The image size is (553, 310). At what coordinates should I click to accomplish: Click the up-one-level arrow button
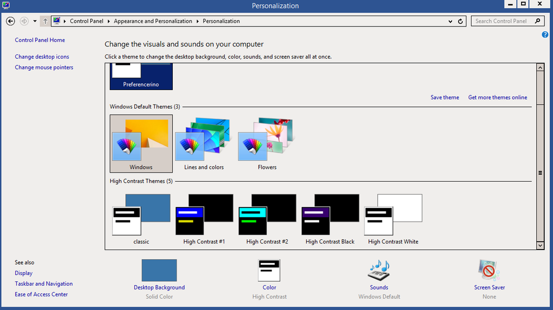[45, 21]
